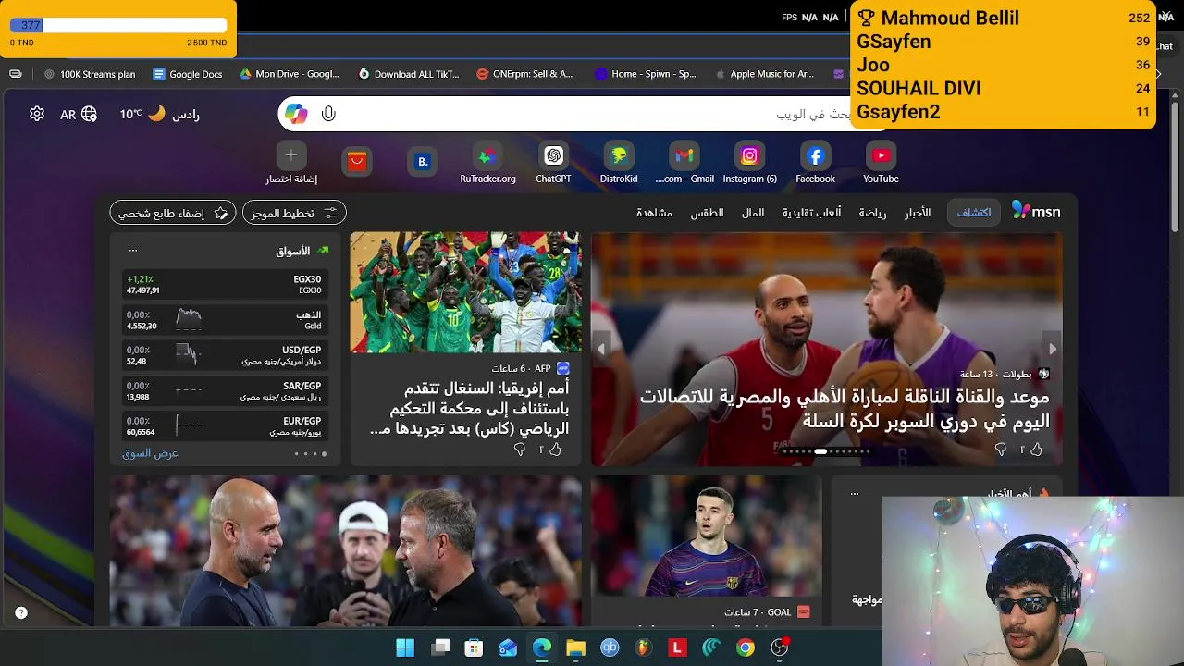Open Task View on the taskbar

pyautogui.click(x=440, y=647)
